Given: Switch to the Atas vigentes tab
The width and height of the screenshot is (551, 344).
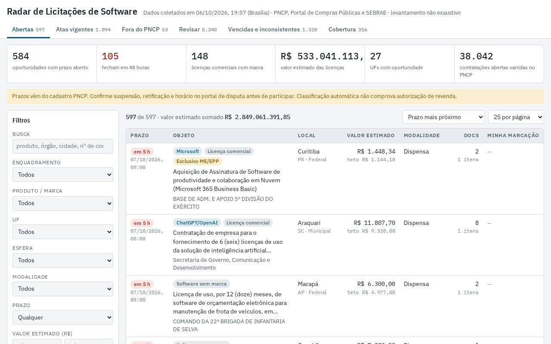Looking at the screenshot, I should pyautogui.click(x=83, y=30).
